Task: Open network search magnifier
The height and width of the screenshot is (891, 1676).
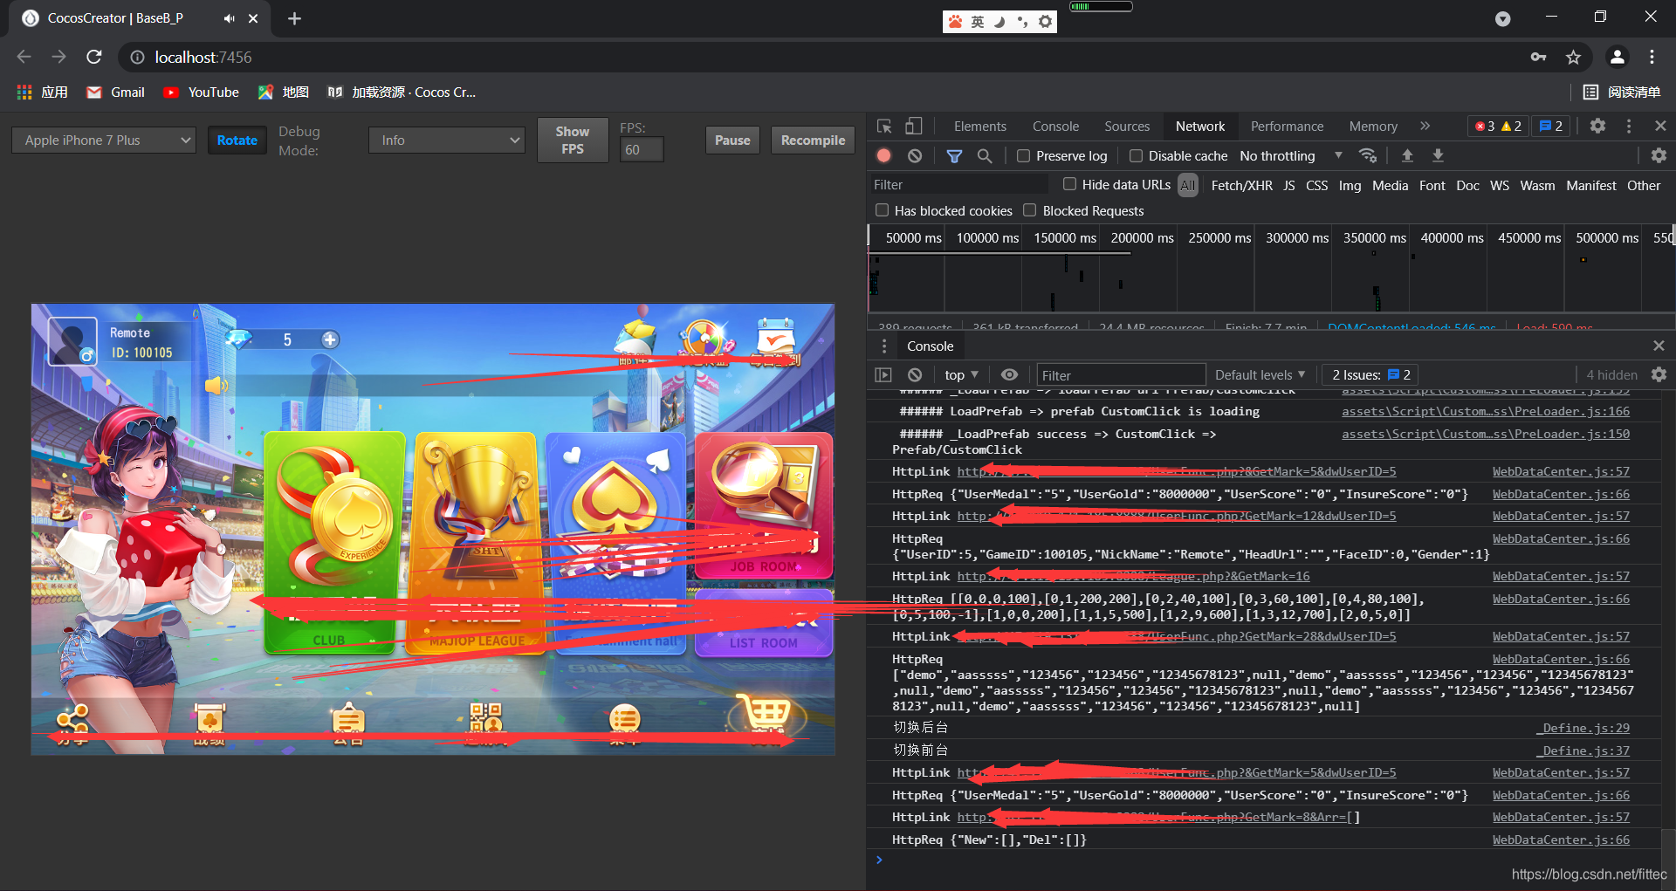Action: coord(985,155)
